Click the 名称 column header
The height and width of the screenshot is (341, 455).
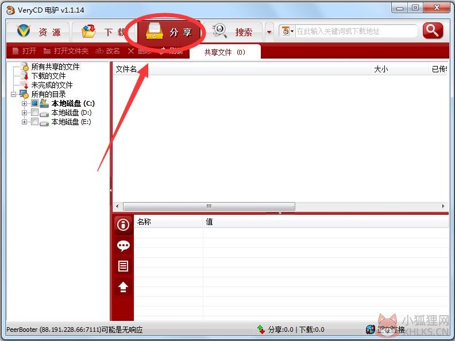point(168,222)
